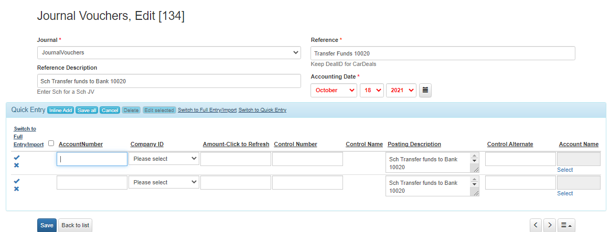Decrease first Posting Description spinner down arrow

click(474, 161)
